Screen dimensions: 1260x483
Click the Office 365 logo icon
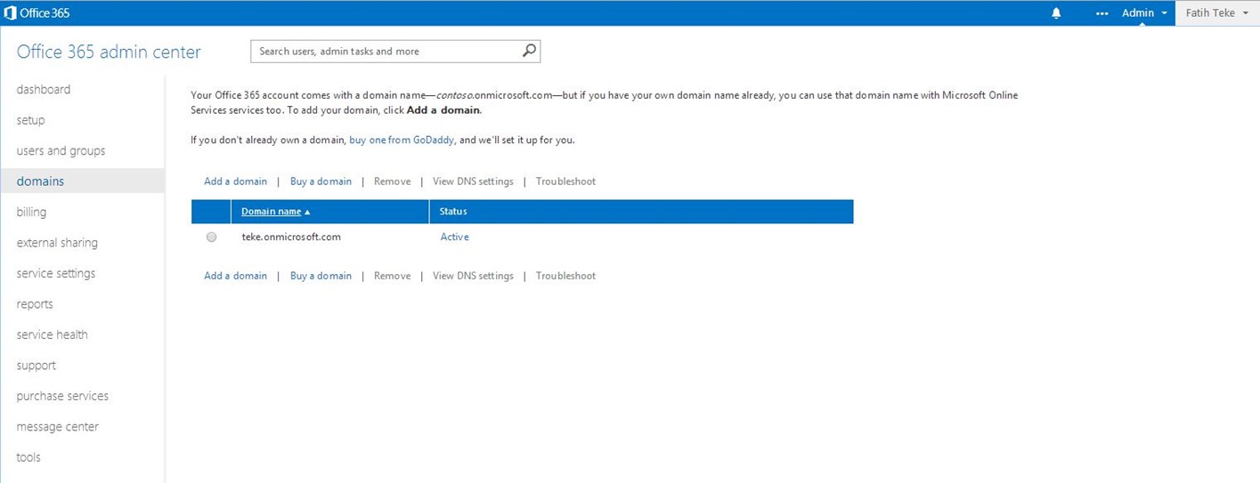11,13
